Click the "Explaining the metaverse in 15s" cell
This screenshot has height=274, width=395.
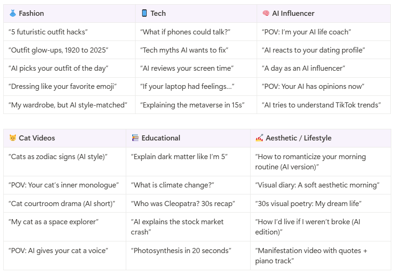[x=196, y=105]
